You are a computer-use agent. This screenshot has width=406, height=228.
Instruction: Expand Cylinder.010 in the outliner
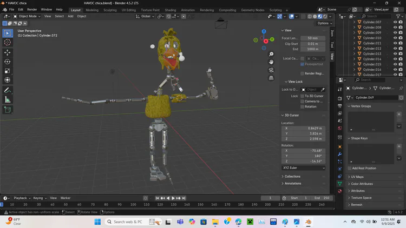pyautogui.click(x=354, y=38)
